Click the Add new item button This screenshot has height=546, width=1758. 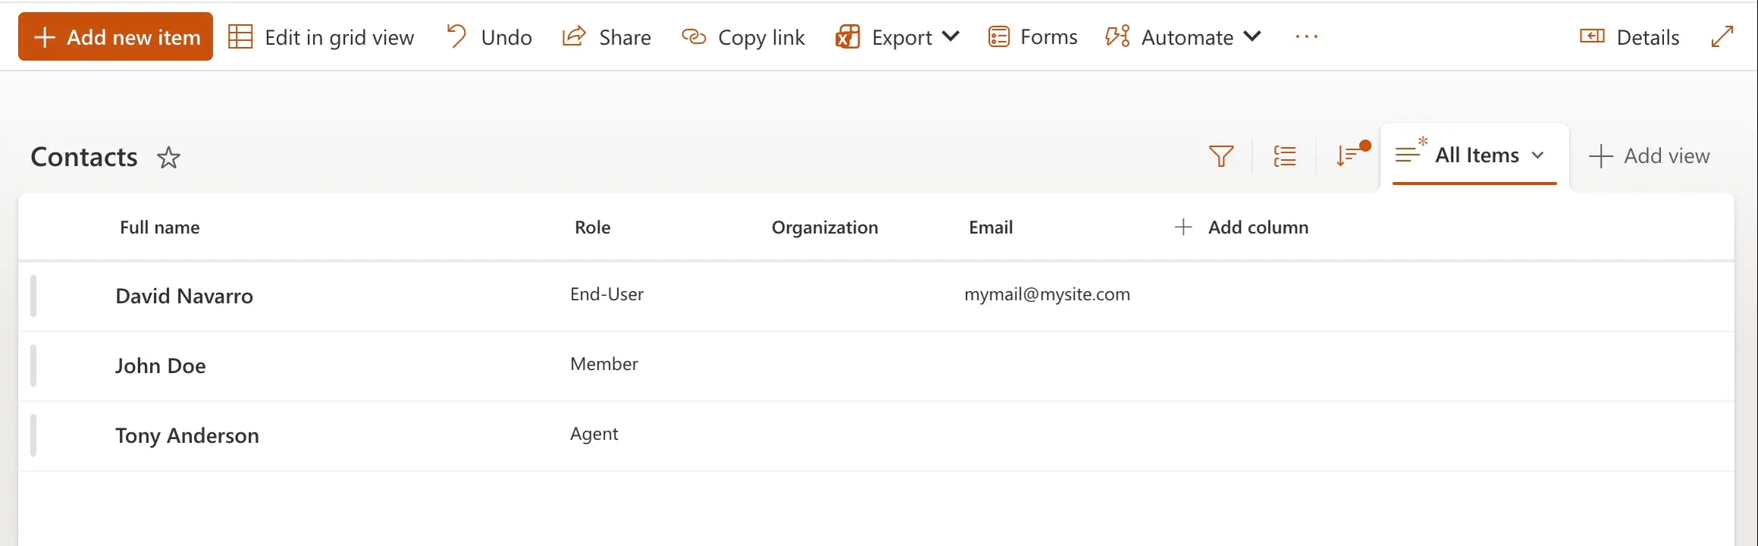point(115,36)
